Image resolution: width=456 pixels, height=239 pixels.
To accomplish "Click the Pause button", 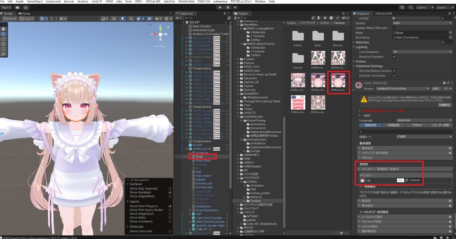I will pos(228,8).
